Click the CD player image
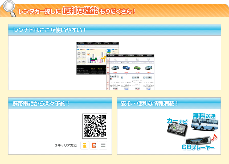 point(198,141)
